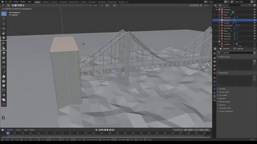Select the Measure tool
Viewport: 257px width, 144px height.
click(x=4, y=48)
